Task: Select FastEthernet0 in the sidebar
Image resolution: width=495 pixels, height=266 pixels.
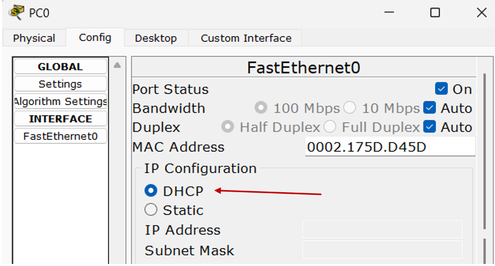Action: [x=60, y=136]
